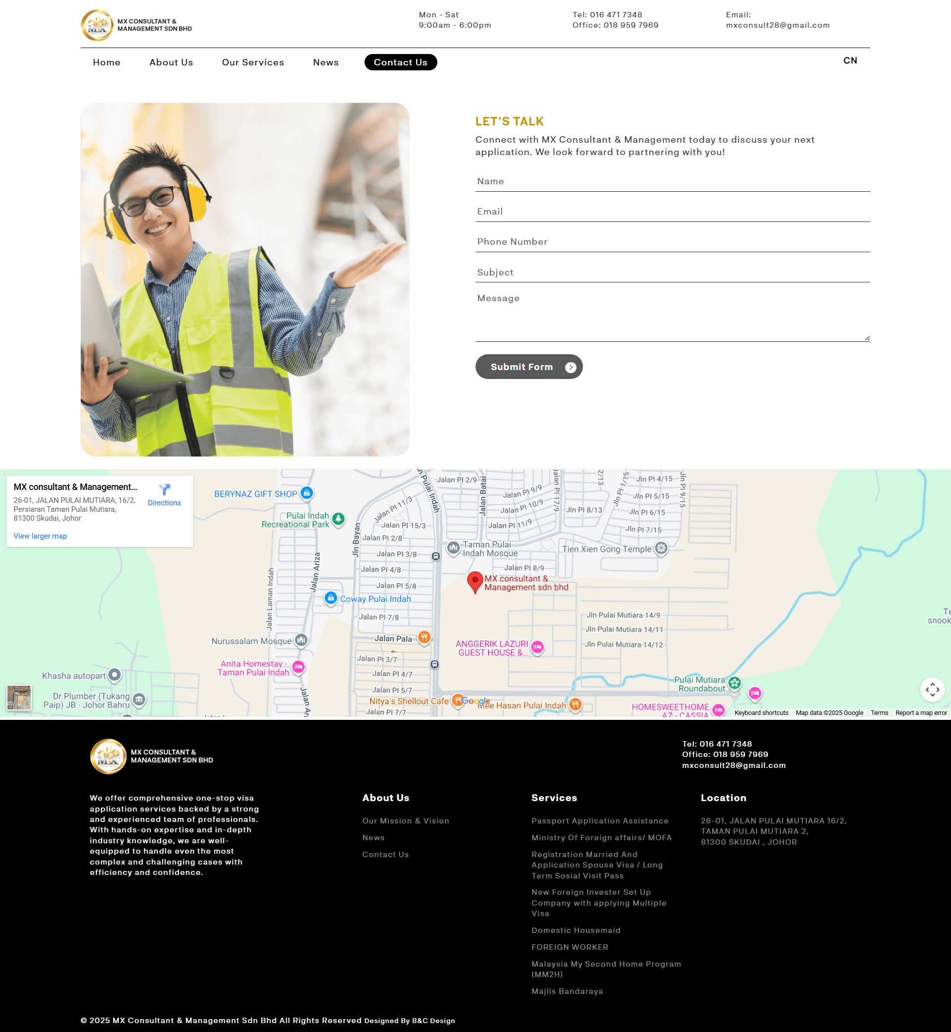Image resolution: width=951 pixels, height=1032 pixels.
Task: Click the Google logo on the map
Action: coord(476,701)
